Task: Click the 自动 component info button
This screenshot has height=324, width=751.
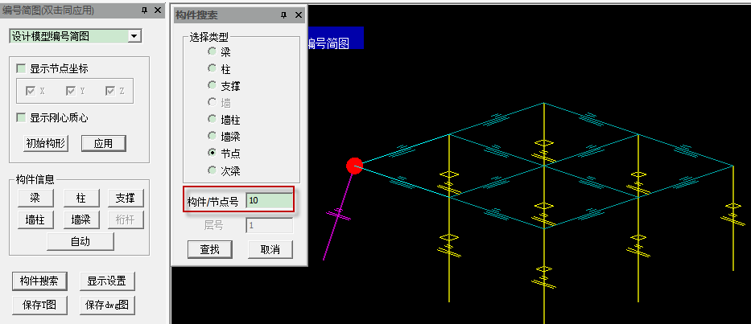Action: click(80, 242)
